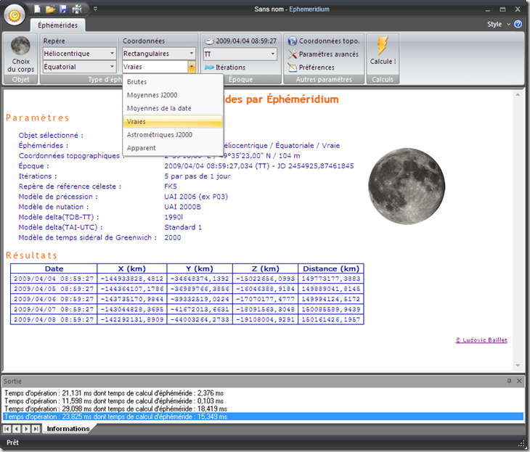Pin the Sortie panel
This screenshot has width=530, height=452.
[x=509, y=381]
